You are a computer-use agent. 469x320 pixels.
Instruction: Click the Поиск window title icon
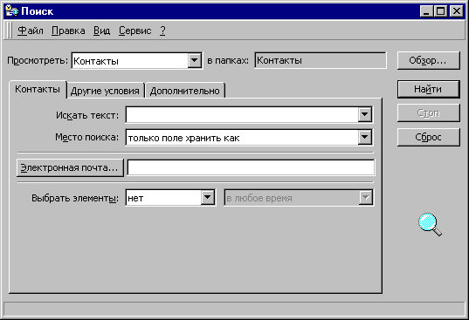tap(11, 11)
